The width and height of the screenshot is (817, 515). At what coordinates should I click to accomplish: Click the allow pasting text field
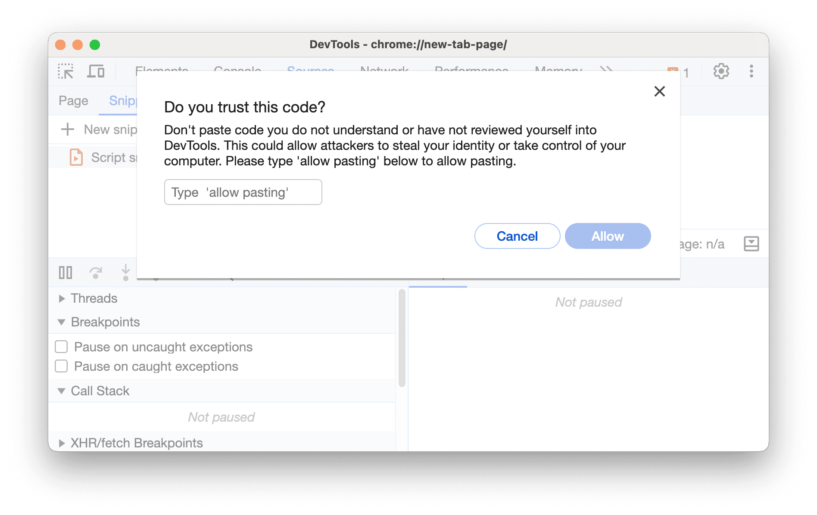[243, 192]
